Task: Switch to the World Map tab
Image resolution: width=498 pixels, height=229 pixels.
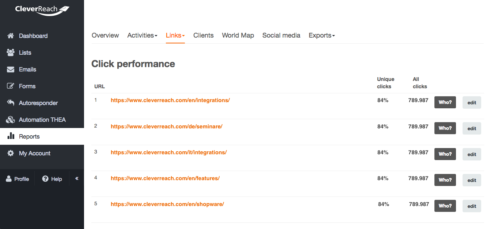Action: coord(238,35)
